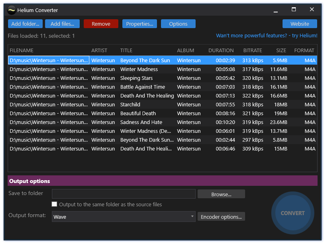326x244 pixels.
Task: Sort list by ARTIST column header
Action: [x=99, y=51]
